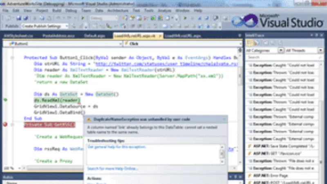Viewport: 327px width, 184px height.
Task: Open the View menu
Action: (x=27, y=11)
